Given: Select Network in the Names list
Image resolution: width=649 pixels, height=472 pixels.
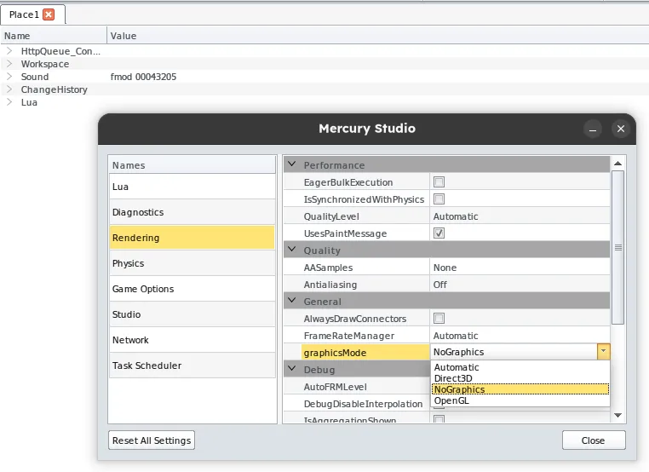Looking at the screenshot, I should 192,340.
